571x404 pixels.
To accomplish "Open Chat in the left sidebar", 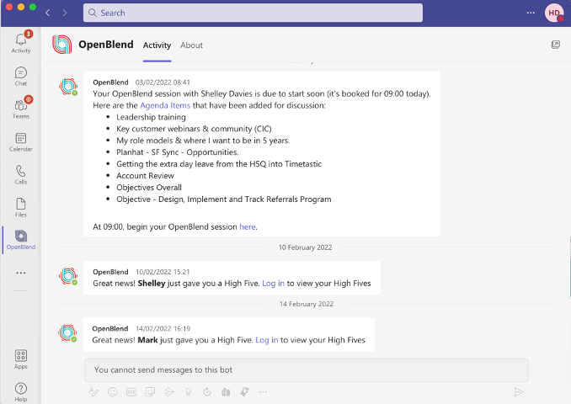I will coord(21,76).
